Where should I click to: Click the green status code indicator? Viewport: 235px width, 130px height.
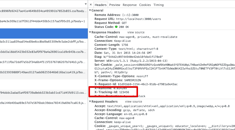coord(116,27)
